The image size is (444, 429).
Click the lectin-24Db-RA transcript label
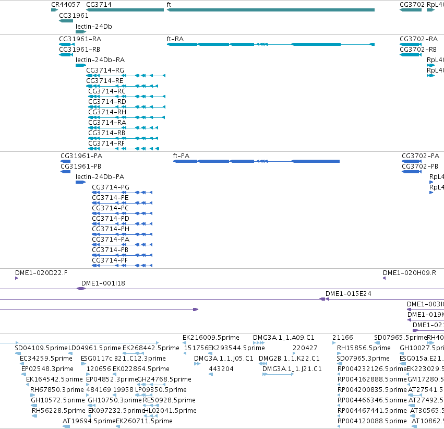click(x=100, y=59)
